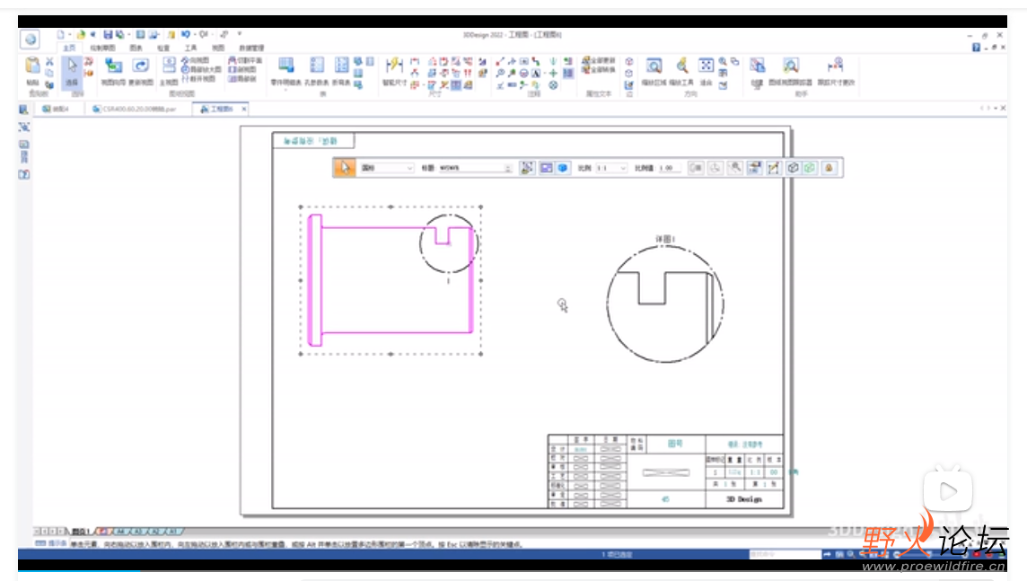Screen dimensions: 1027x581
Task: Open the Data Management ribbon tab
Action: pyautogui.click(x=251, y=48)
